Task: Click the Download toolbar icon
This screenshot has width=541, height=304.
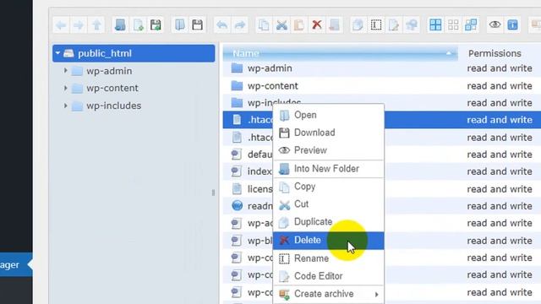Action: pos(197,24)
